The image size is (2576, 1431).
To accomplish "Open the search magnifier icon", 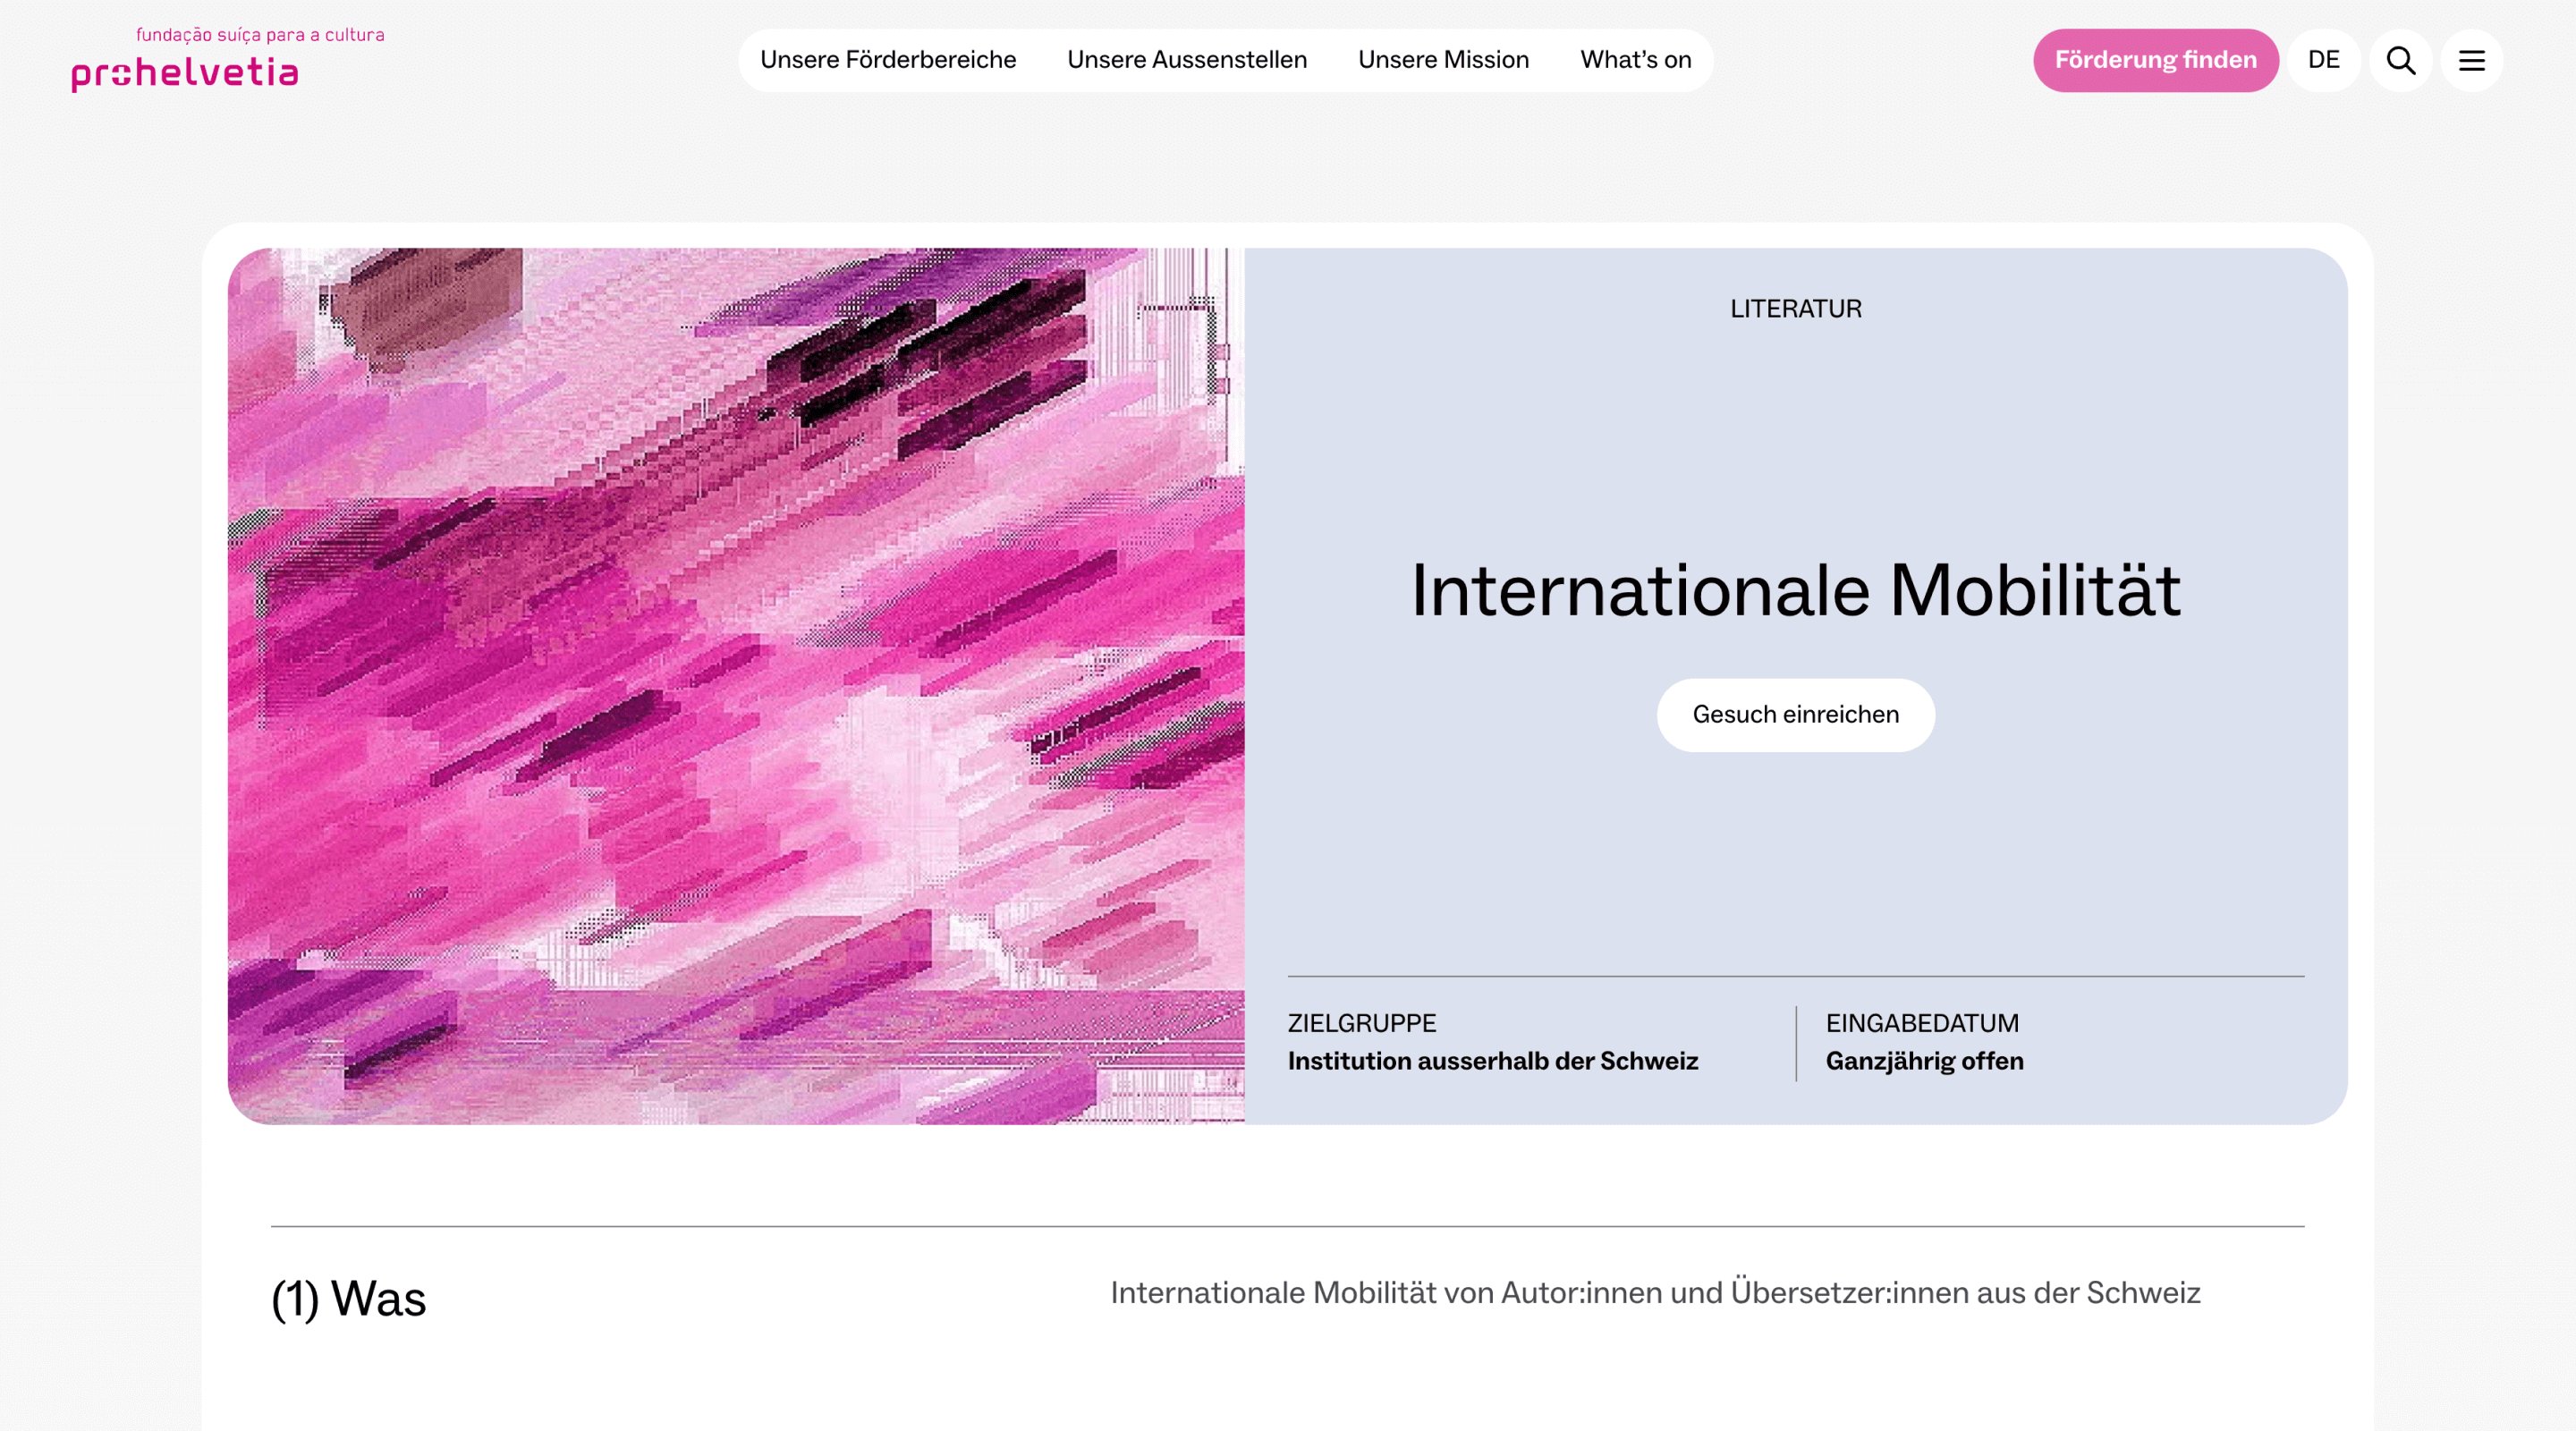I will click(2400, 60).
